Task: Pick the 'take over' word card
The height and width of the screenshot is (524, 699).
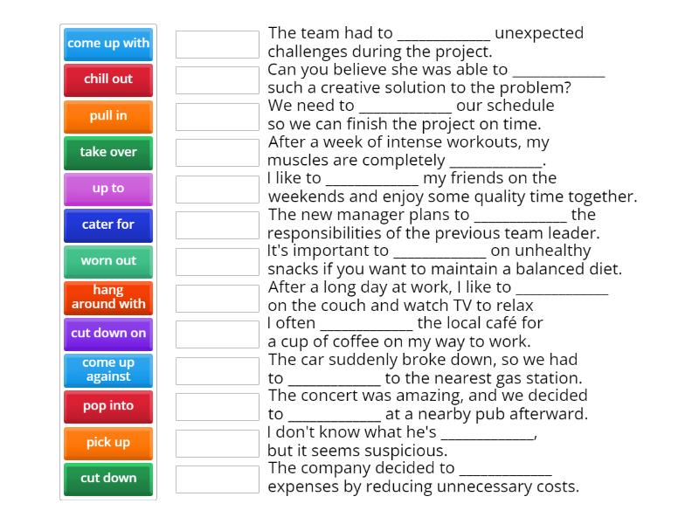Action: click(107, 152)
